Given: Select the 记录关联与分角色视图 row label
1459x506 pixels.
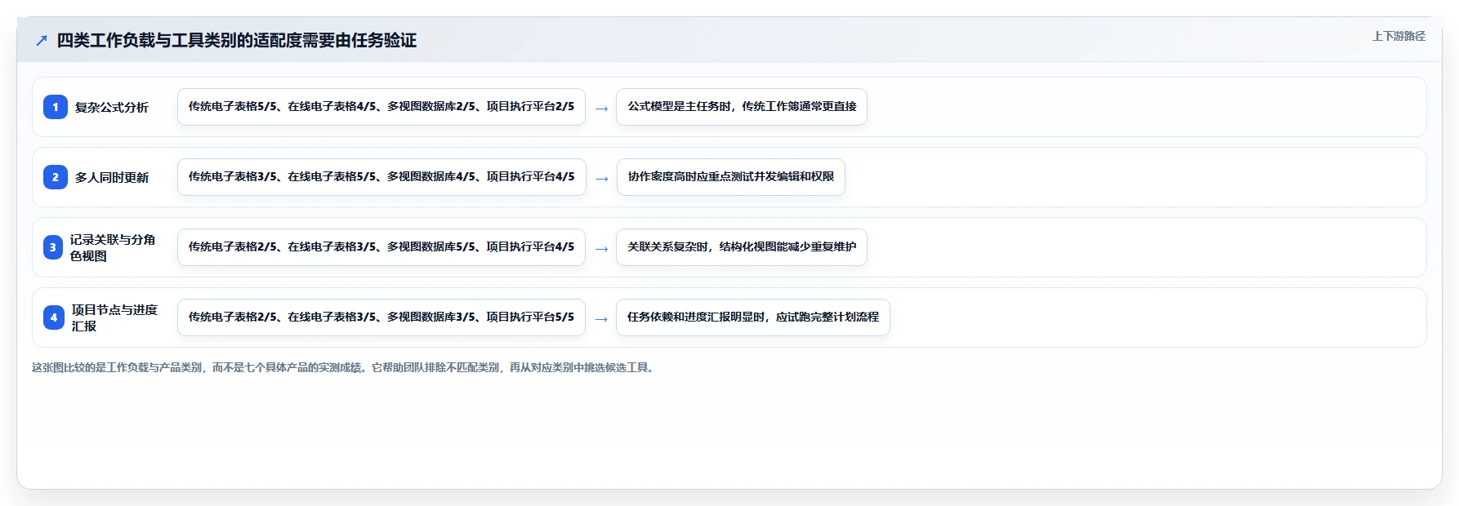Looking at the screenshot, I should (x=113, y=247).
